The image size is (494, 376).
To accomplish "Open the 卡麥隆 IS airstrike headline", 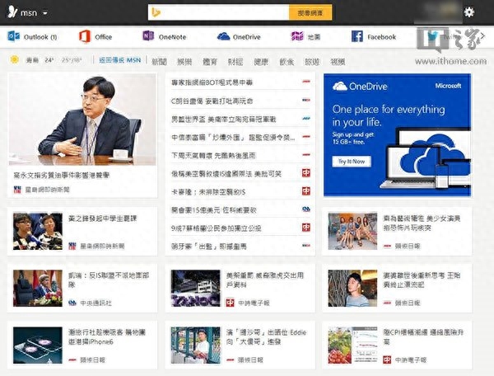I will [x=208, y=192].
